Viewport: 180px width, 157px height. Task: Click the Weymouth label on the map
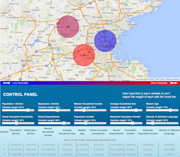click(123, 67)
